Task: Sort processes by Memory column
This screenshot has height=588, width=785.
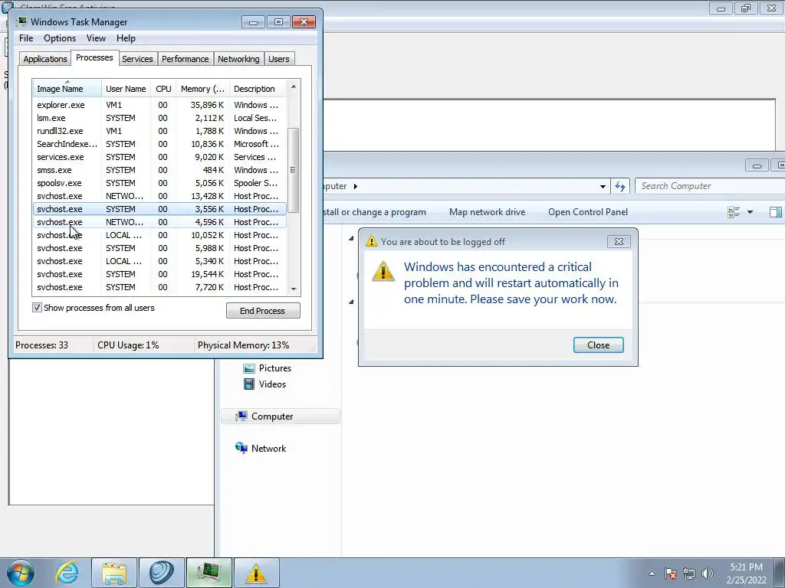Action: pyautogui.click(x=202, y=89)
